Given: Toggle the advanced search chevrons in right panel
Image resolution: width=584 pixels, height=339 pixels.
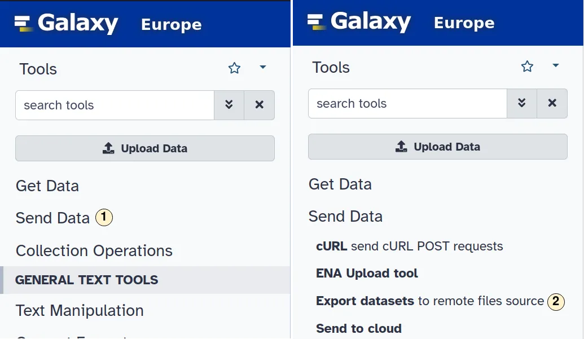Looking at the screenshot, I should (x=522, y=103).
